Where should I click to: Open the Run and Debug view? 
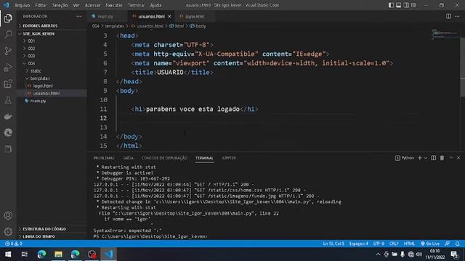(8, 67)
